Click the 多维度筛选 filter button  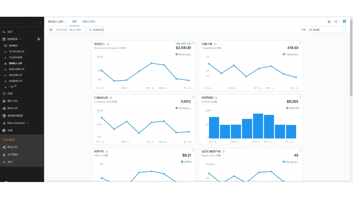pyautogui.click(x=96, y=30)
